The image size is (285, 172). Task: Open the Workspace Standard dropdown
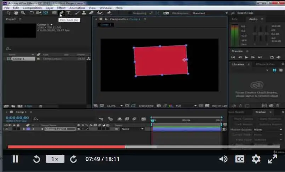(x=210, y=13)
